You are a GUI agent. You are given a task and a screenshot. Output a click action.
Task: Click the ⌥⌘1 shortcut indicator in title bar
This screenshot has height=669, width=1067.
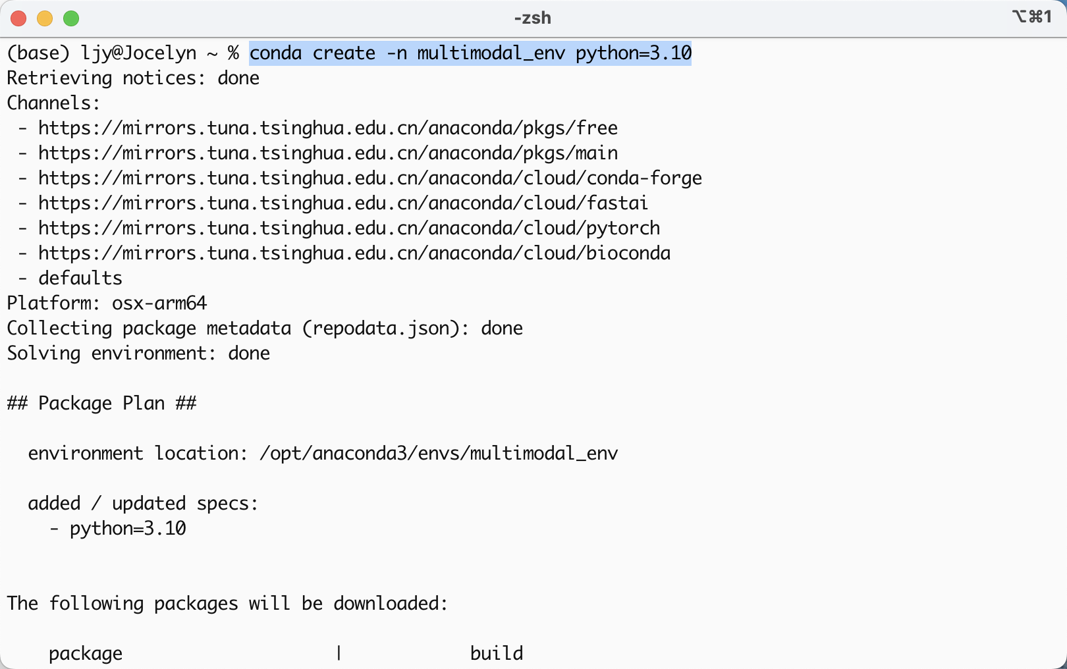(x=1032, y=16)
